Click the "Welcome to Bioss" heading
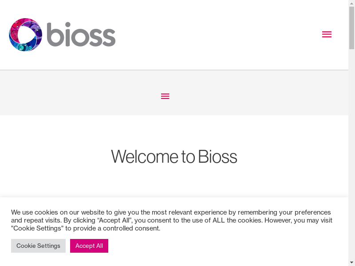The height and width of the screenshot is (266, 355). pyautogui.click(x=174, y=156)
